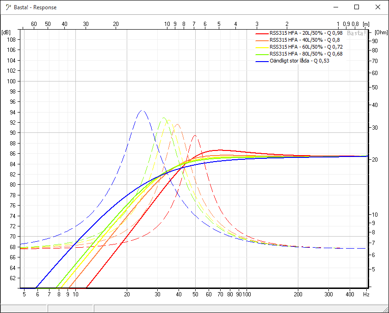This screenshot has height=313, width=389.
Task: Click the peak of the green dashed curve
Action: point(163,118)
